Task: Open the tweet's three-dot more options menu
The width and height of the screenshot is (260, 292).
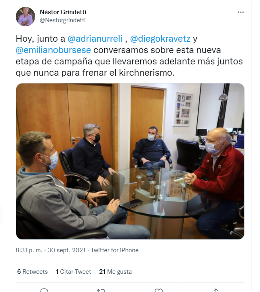Action: point(241,12)
